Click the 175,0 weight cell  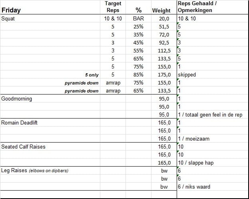click(x=163, y=74)
